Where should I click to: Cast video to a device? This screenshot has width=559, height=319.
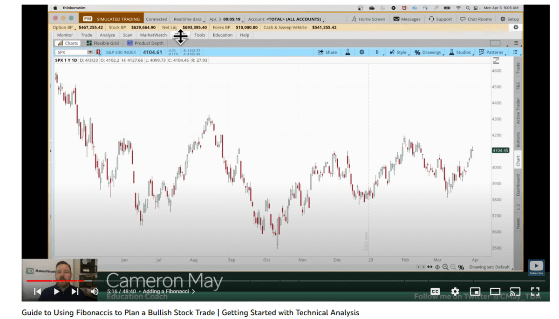coord(515,292)
